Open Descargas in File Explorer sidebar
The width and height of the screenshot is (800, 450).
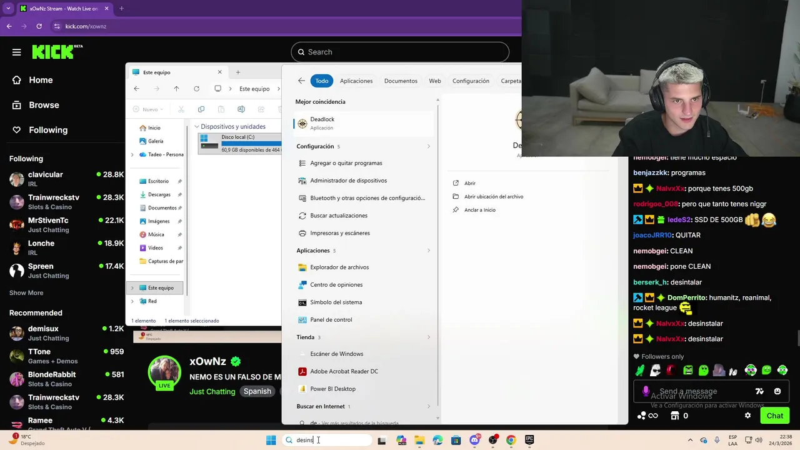159,195
